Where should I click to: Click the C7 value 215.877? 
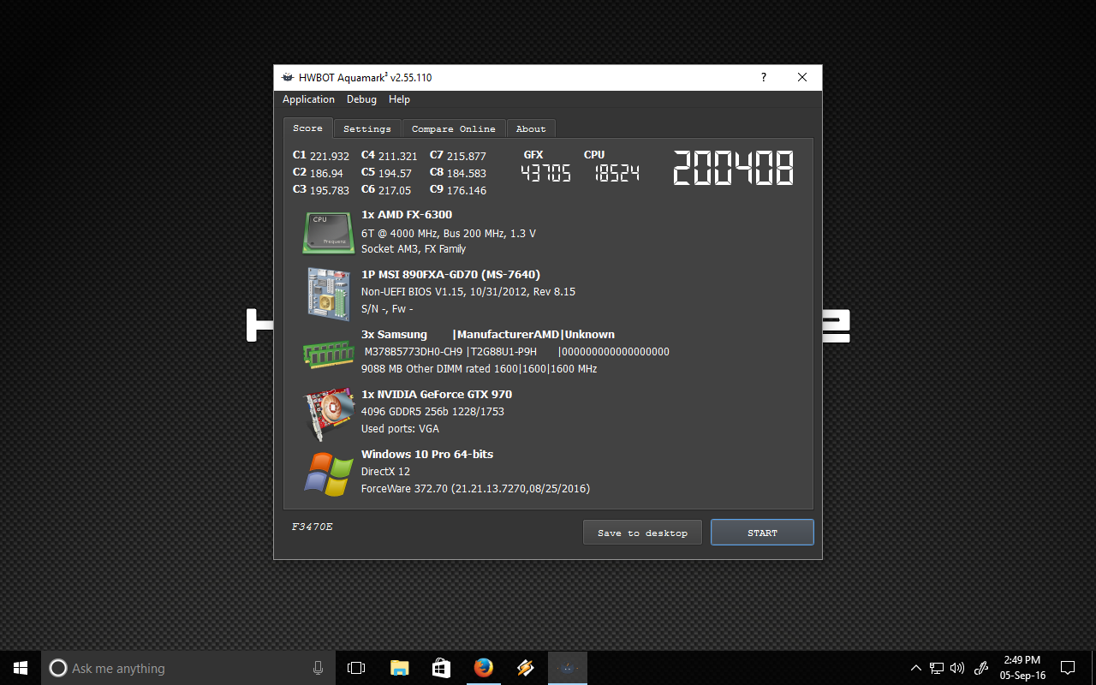pyautogui.click(x=467, y=157)
